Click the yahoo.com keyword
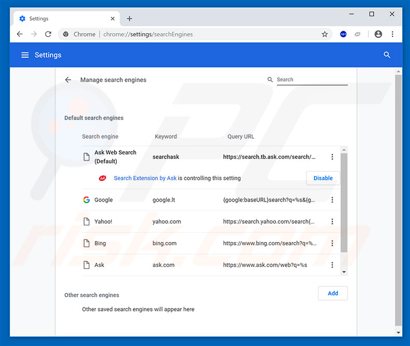410x346 pixels. (167, 221)
